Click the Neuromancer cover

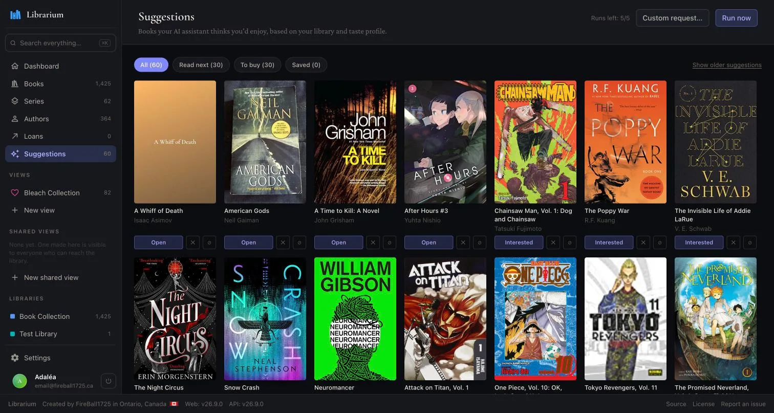tap(355, 319)
